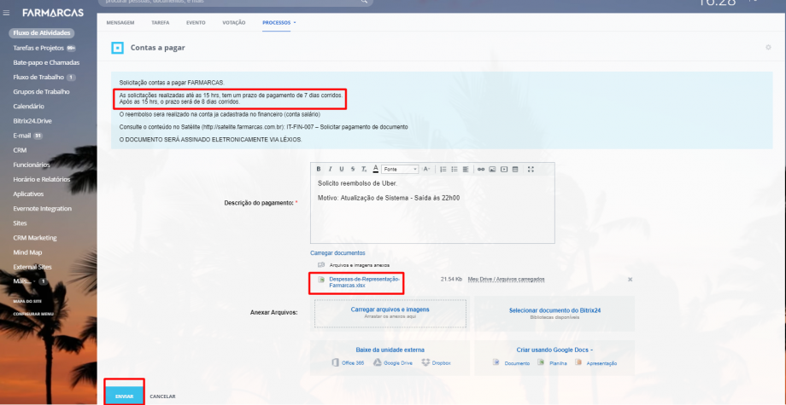Toggle bold formatting in the editor

pyautogui.click(x=319, y=169)
